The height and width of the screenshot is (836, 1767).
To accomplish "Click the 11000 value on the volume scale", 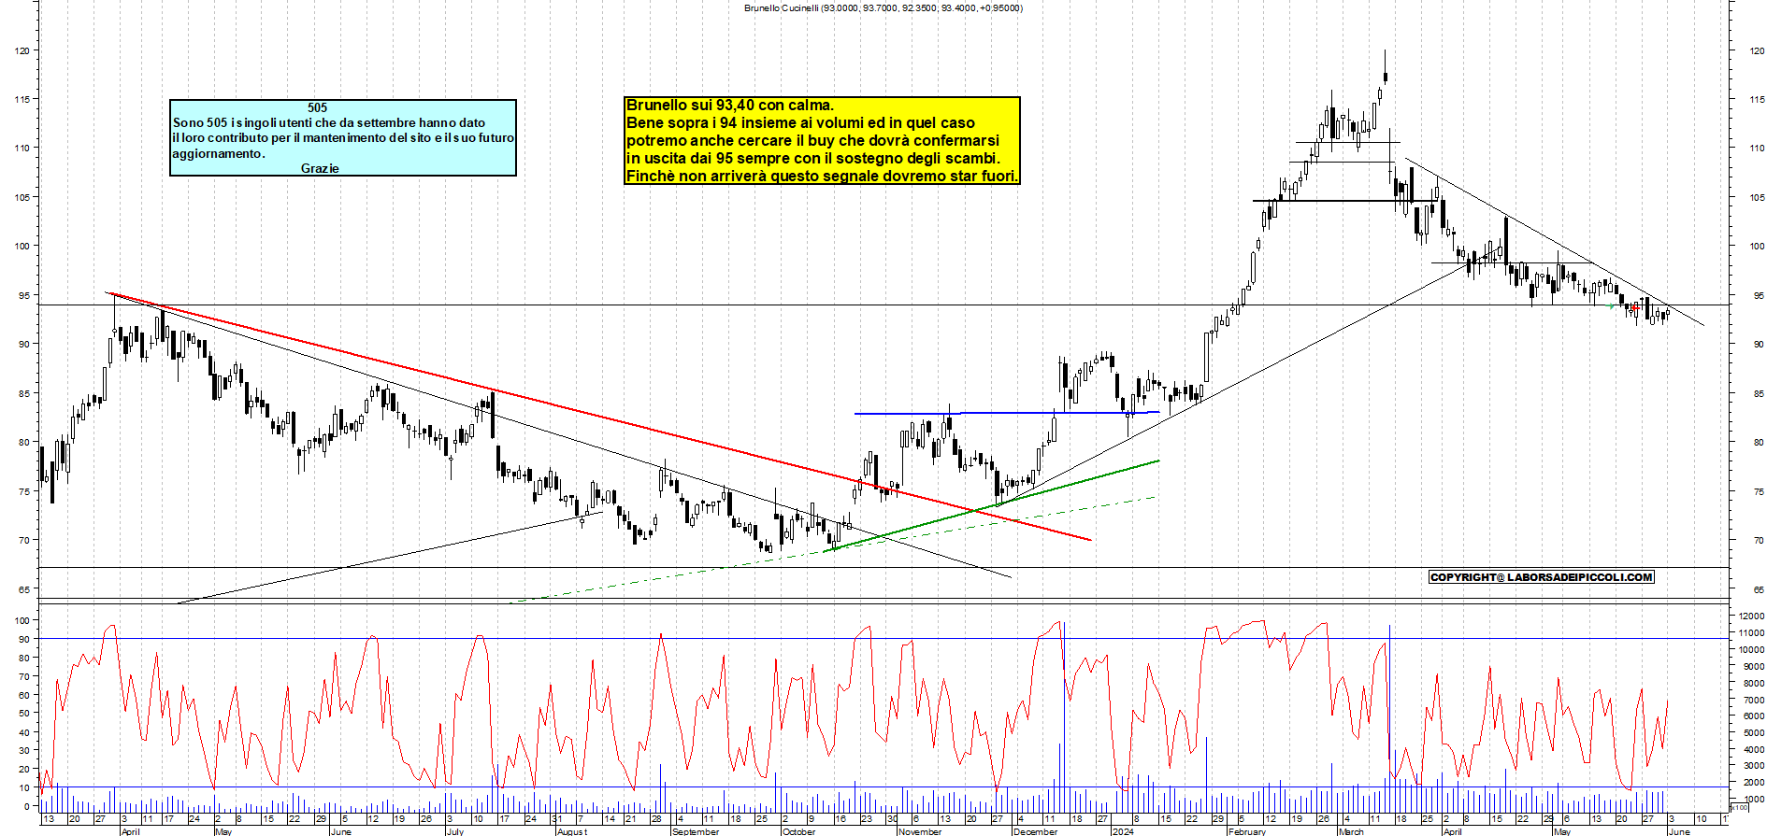I will click(1751, 633).
